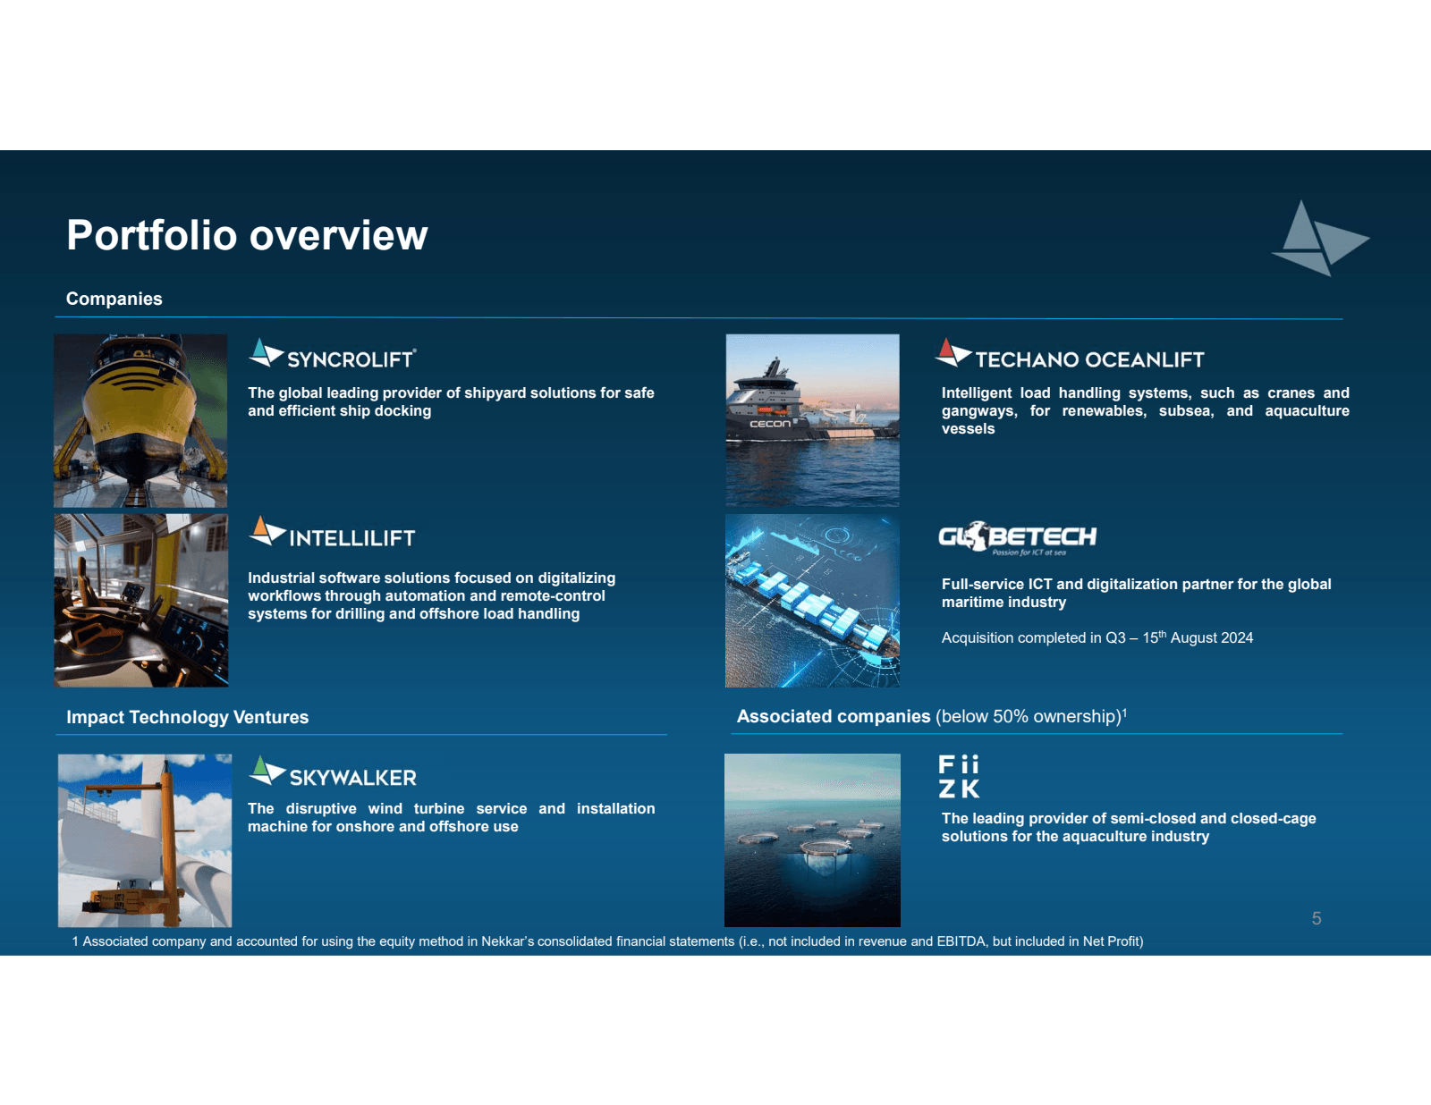Click the 'Portfolio overview' title

(247, 236)
